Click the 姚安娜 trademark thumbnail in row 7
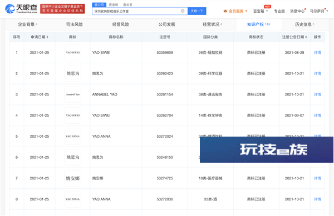334x216 pixels. click(72, 178)
